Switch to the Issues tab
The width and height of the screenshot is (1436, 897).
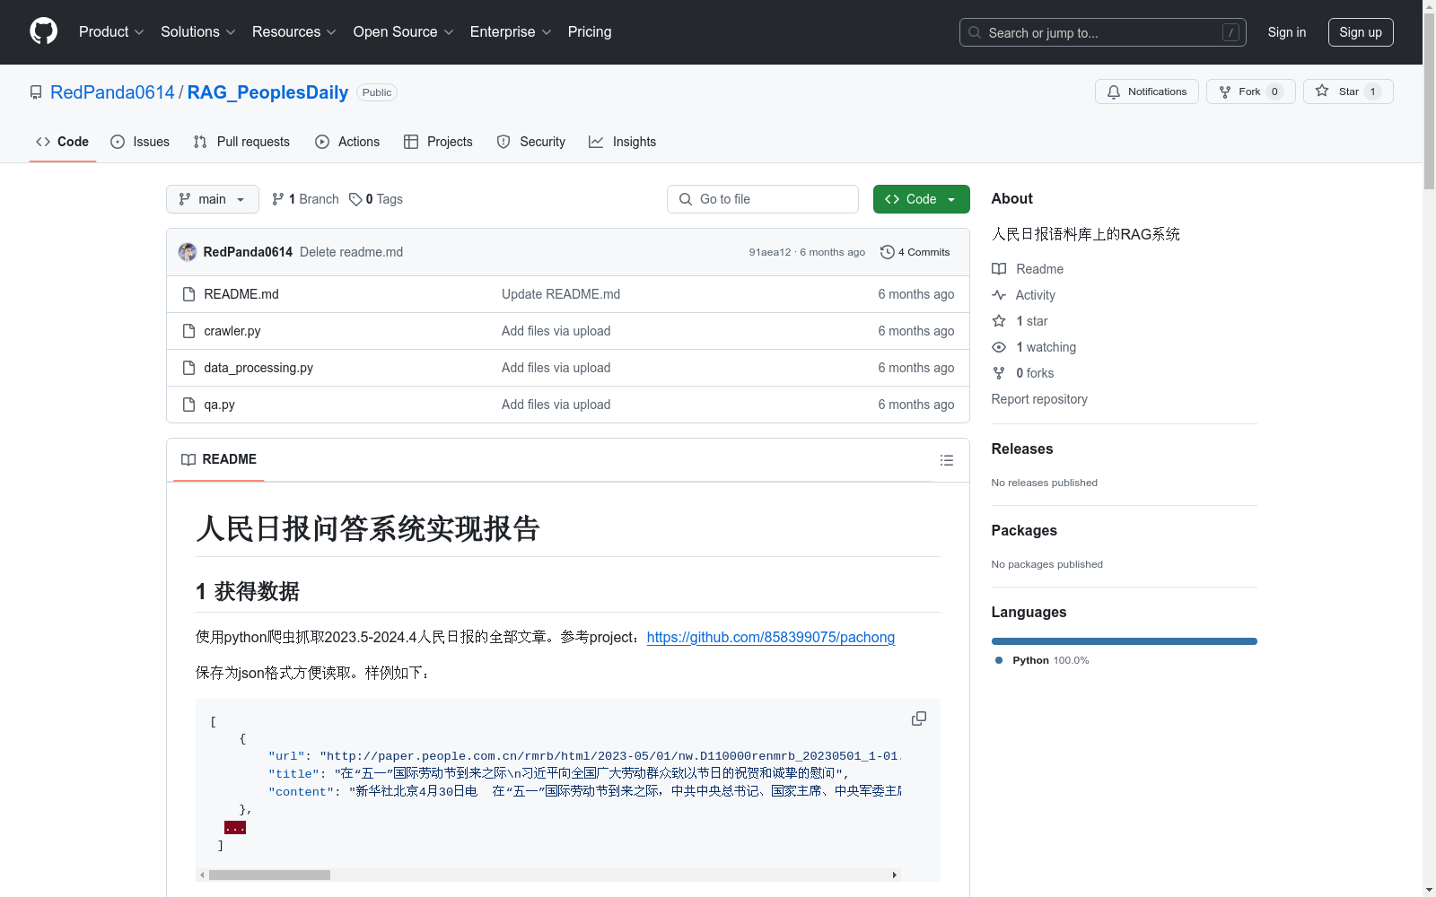coord(140,142)
